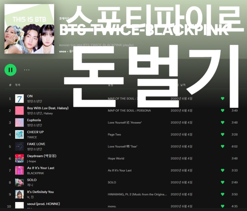The image size is (247, 211).
Task: Select track title Euphoria
Action: [x=34, y=120]
